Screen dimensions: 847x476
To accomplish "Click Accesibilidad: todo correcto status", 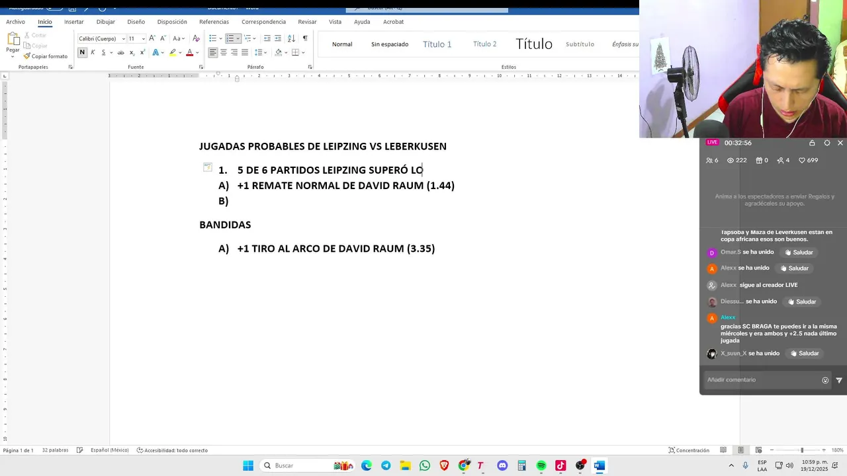I will click(x=172, y=450).
